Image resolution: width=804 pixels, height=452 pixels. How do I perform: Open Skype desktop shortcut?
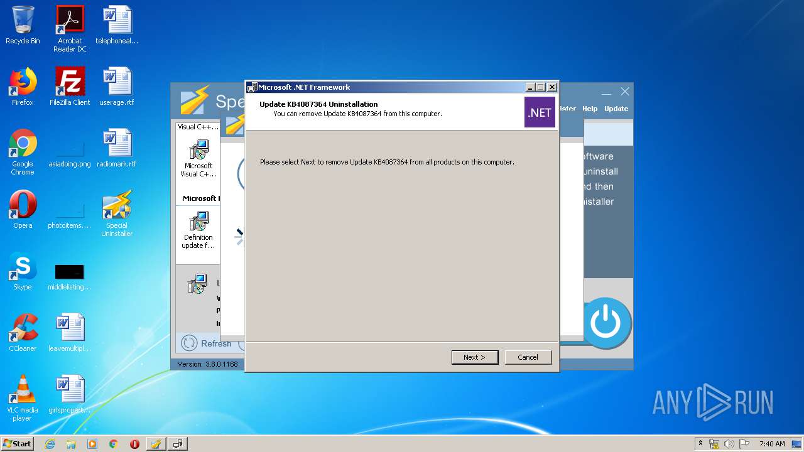coord(23,271)
